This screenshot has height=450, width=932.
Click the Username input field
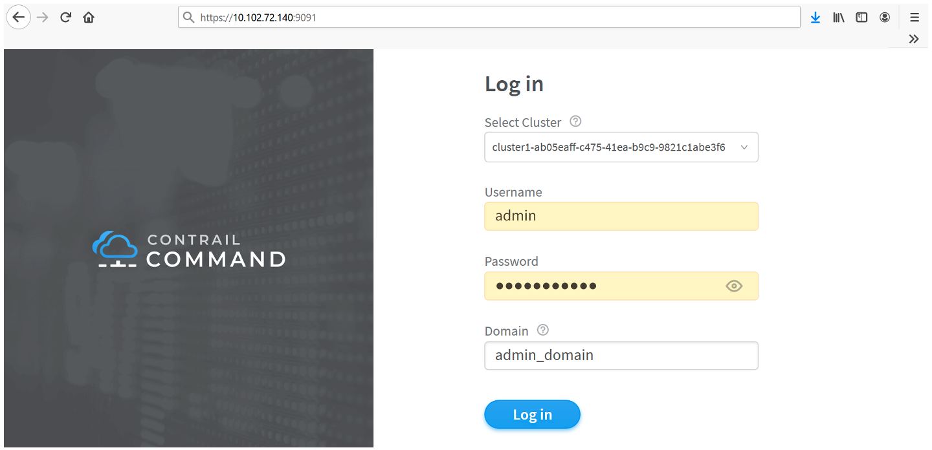point(621,216)
